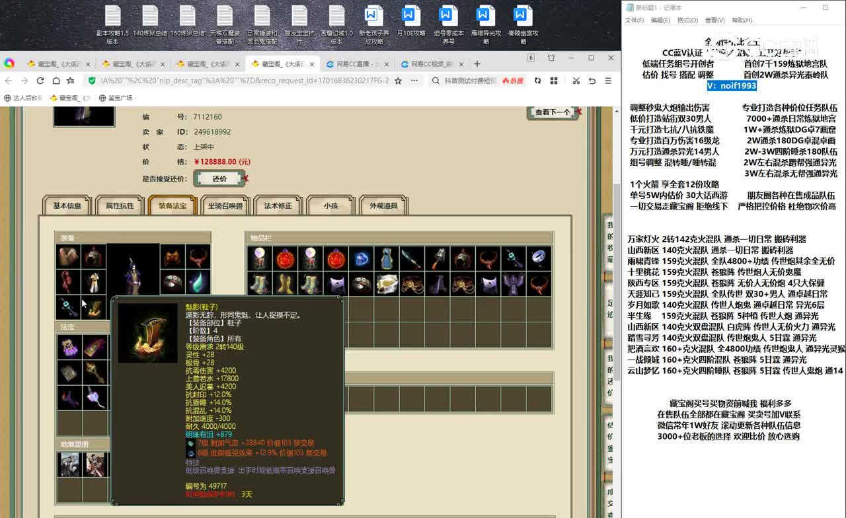
Task: Select the purple lantern in 法宝 panel
Action: pyautogui.click(x=69, y=348)
